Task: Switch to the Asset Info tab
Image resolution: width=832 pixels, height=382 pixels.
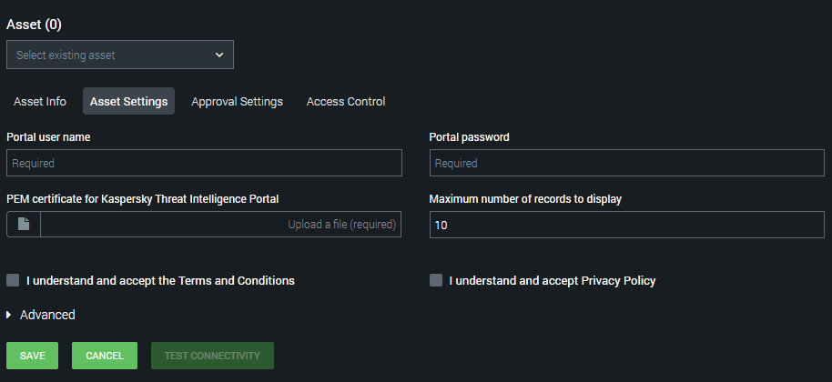Action: (40, 101)
